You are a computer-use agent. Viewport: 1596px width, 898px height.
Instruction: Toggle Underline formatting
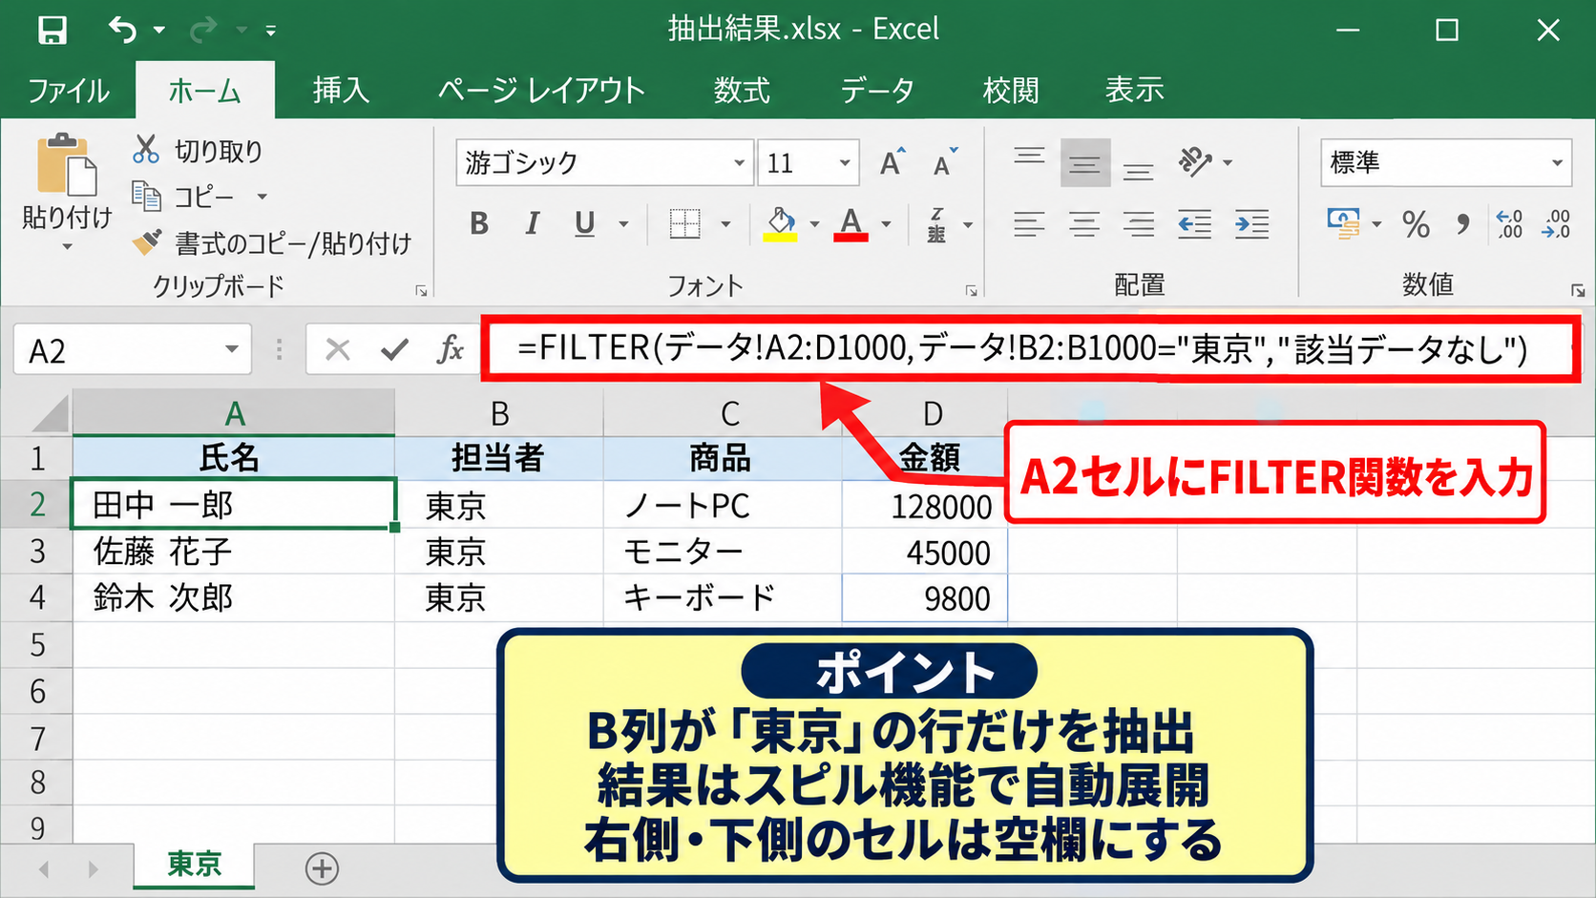(584, 224)
